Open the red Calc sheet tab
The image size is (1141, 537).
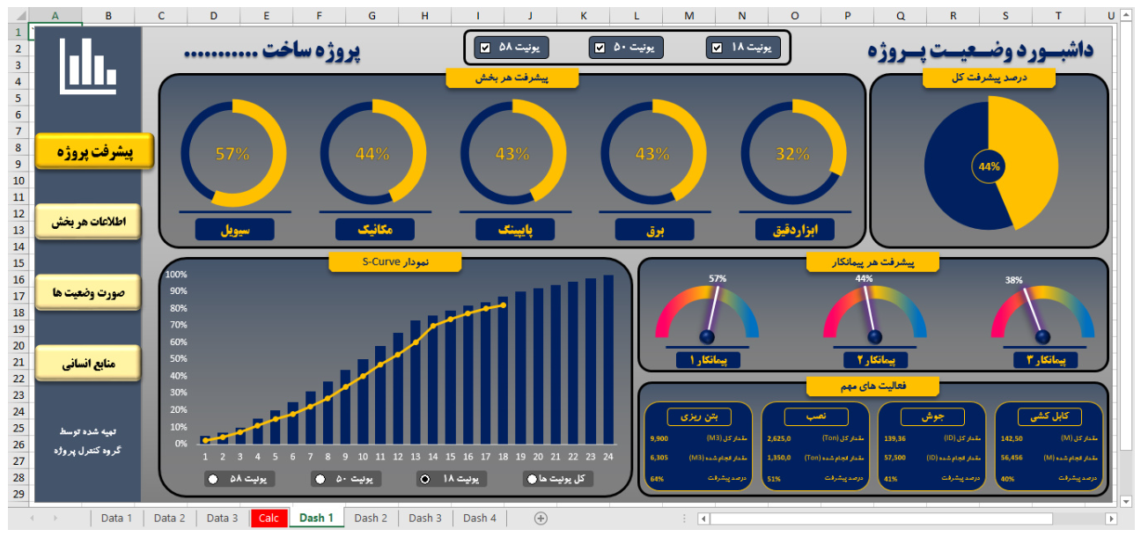[x=269, y=519]
